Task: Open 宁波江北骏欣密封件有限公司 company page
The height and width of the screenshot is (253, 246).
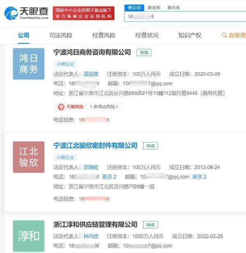Action: pos(96,146)
